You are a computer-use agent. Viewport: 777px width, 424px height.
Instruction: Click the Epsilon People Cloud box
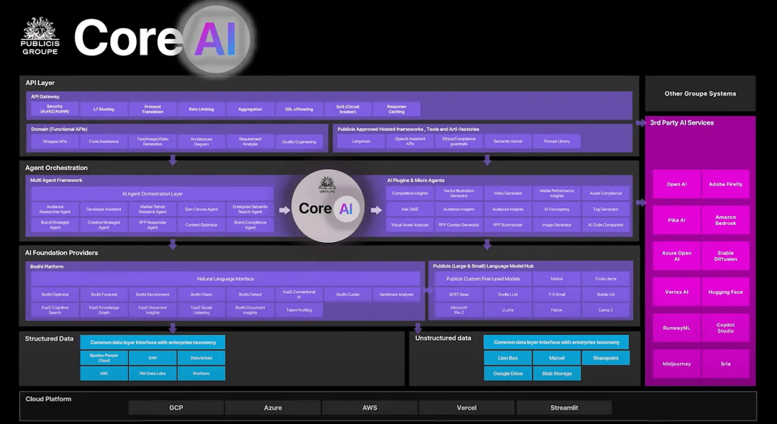104,358
